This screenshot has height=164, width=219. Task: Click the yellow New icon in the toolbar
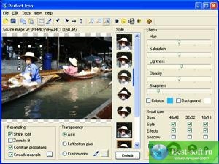coord(6,21)
